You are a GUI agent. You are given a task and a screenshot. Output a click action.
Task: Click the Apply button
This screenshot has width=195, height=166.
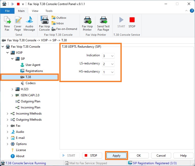[116, 156]
